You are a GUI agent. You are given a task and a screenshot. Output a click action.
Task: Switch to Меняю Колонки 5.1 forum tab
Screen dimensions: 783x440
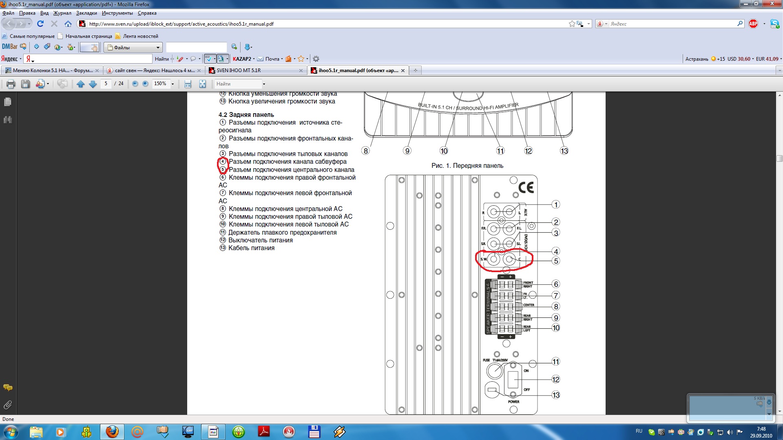(52, 70)
